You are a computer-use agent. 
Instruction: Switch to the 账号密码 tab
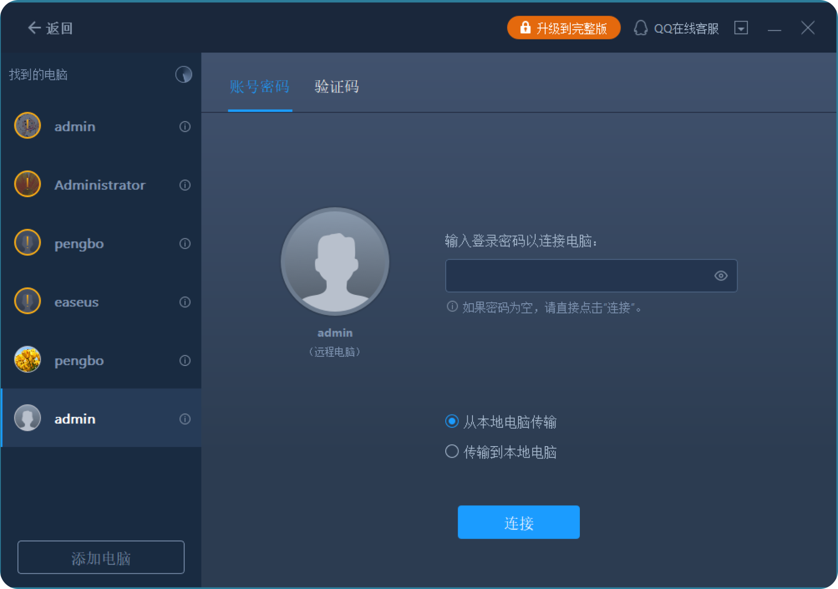pyautogui.click(x=260, y=87)
